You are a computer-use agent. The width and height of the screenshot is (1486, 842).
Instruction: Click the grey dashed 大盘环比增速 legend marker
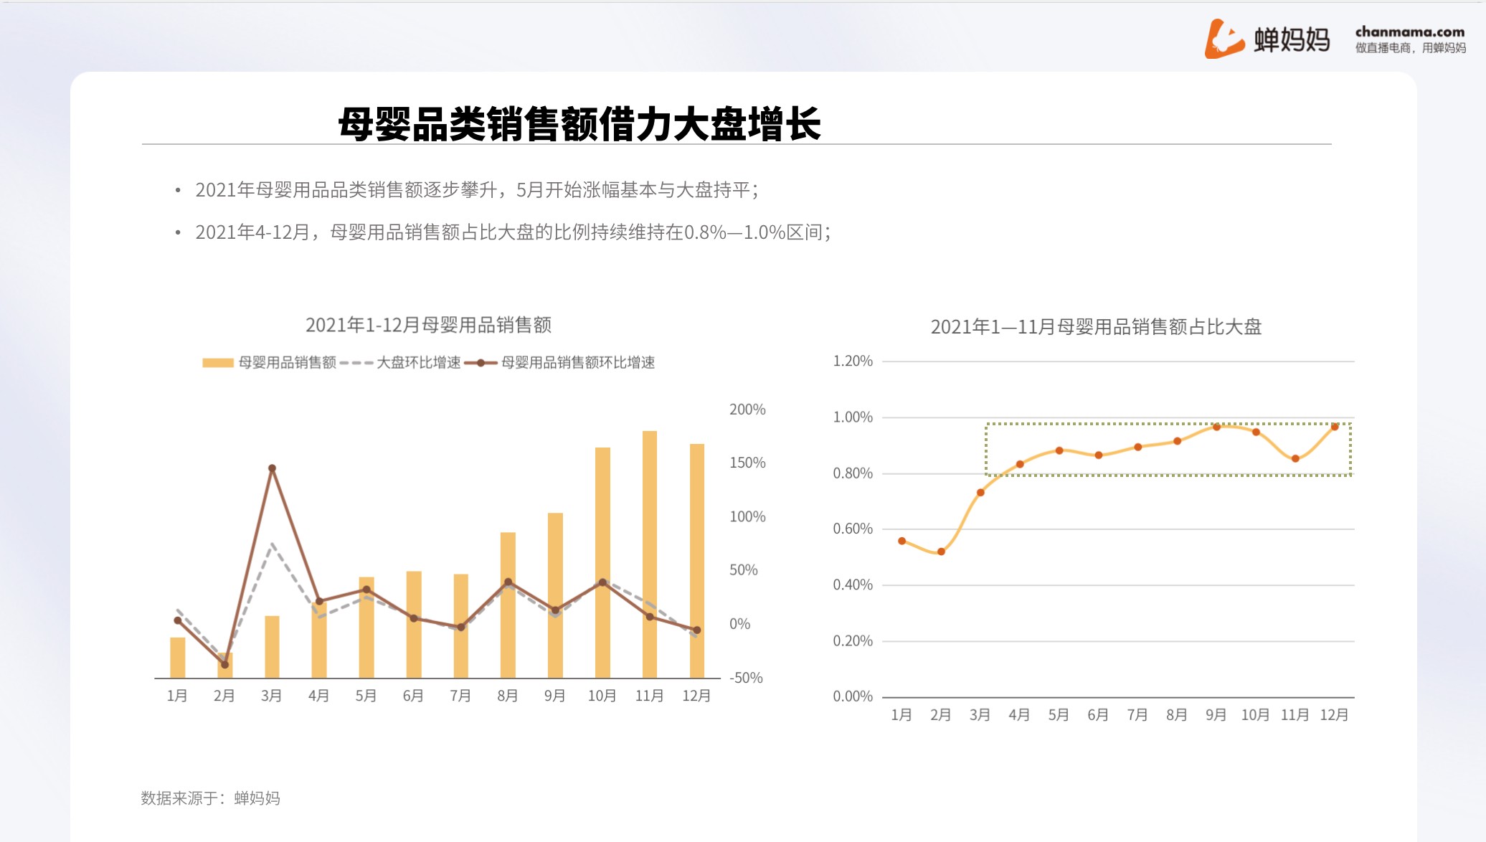pyautogui.click(x=356, y=363)
